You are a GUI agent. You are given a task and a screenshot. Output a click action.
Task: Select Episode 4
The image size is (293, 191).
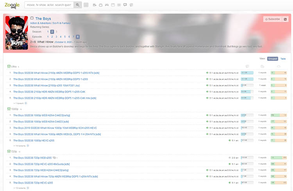point(61,37)
